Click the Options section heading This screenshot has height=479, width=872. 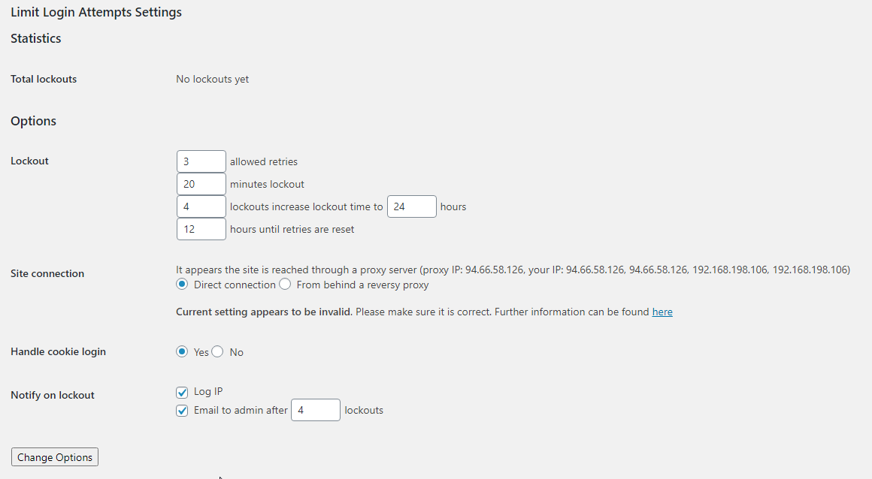(34, 121)
